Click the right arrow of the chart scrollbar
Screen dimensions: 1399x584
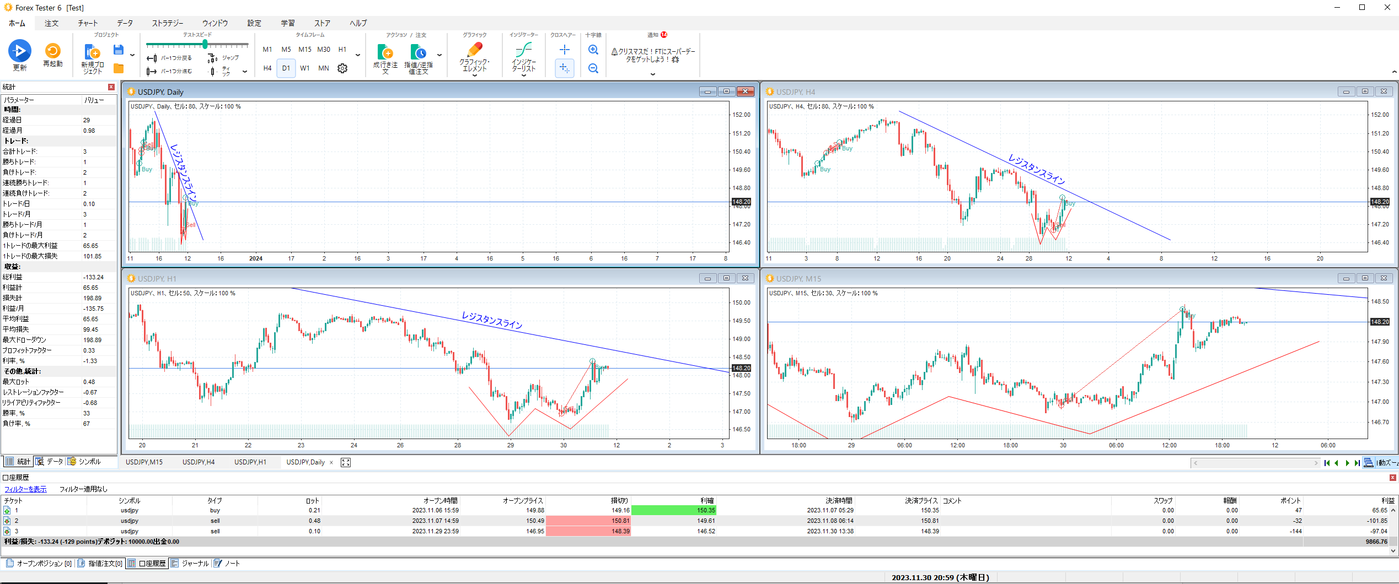click(x=1315, y=463)
